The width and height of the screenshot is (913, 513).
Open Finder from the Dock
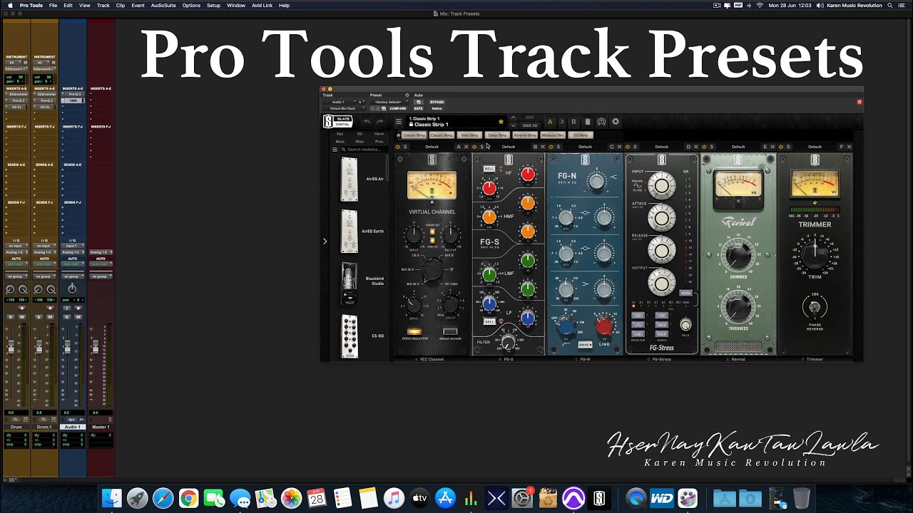pos(112,498)
